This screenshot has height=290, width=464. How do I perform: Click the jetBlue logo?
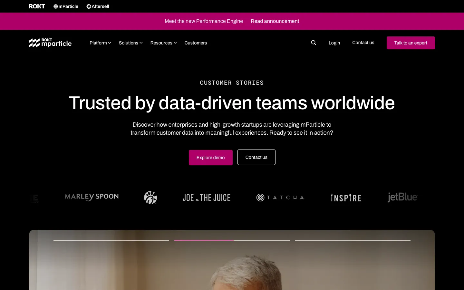pos(402,197)
